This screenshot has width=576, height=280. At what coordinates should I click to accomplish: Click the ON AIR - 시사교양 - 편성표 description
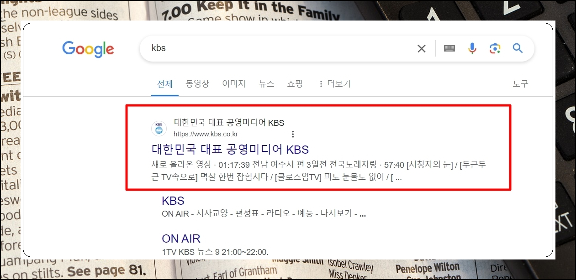point(264,213)
